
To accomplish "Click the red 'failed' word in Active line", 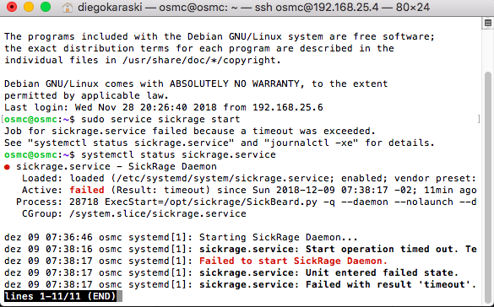I will pos(87,190).
